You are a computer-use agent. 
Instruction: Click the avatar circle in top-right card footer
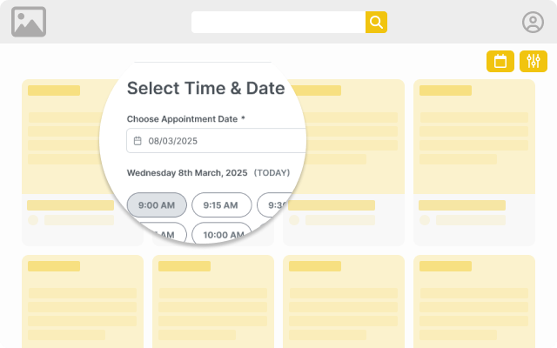coord(425,220)
